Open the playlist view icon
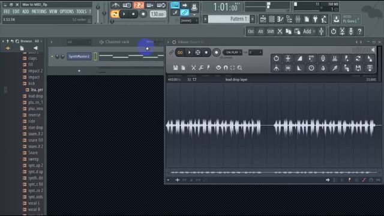384x216 pixels. pos(263,19)
